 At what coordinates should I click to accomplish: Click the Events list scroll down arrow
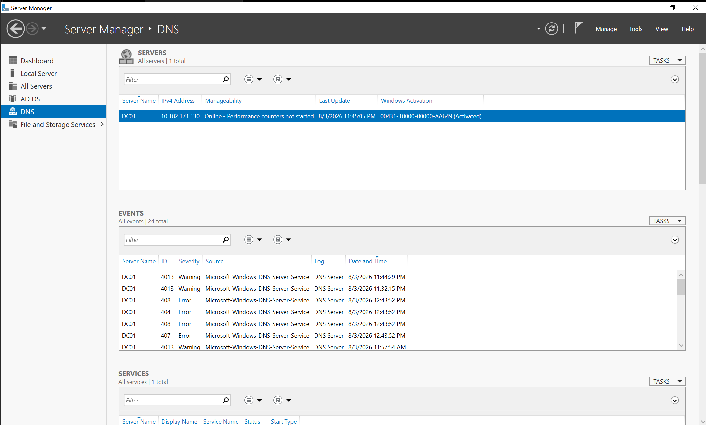point(681,345)
